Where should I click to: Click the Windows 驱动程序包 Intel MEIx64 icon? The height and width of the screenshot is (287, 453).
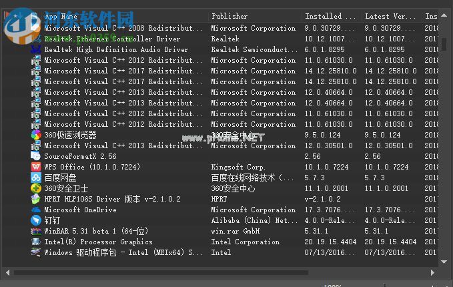coord(36,252)
